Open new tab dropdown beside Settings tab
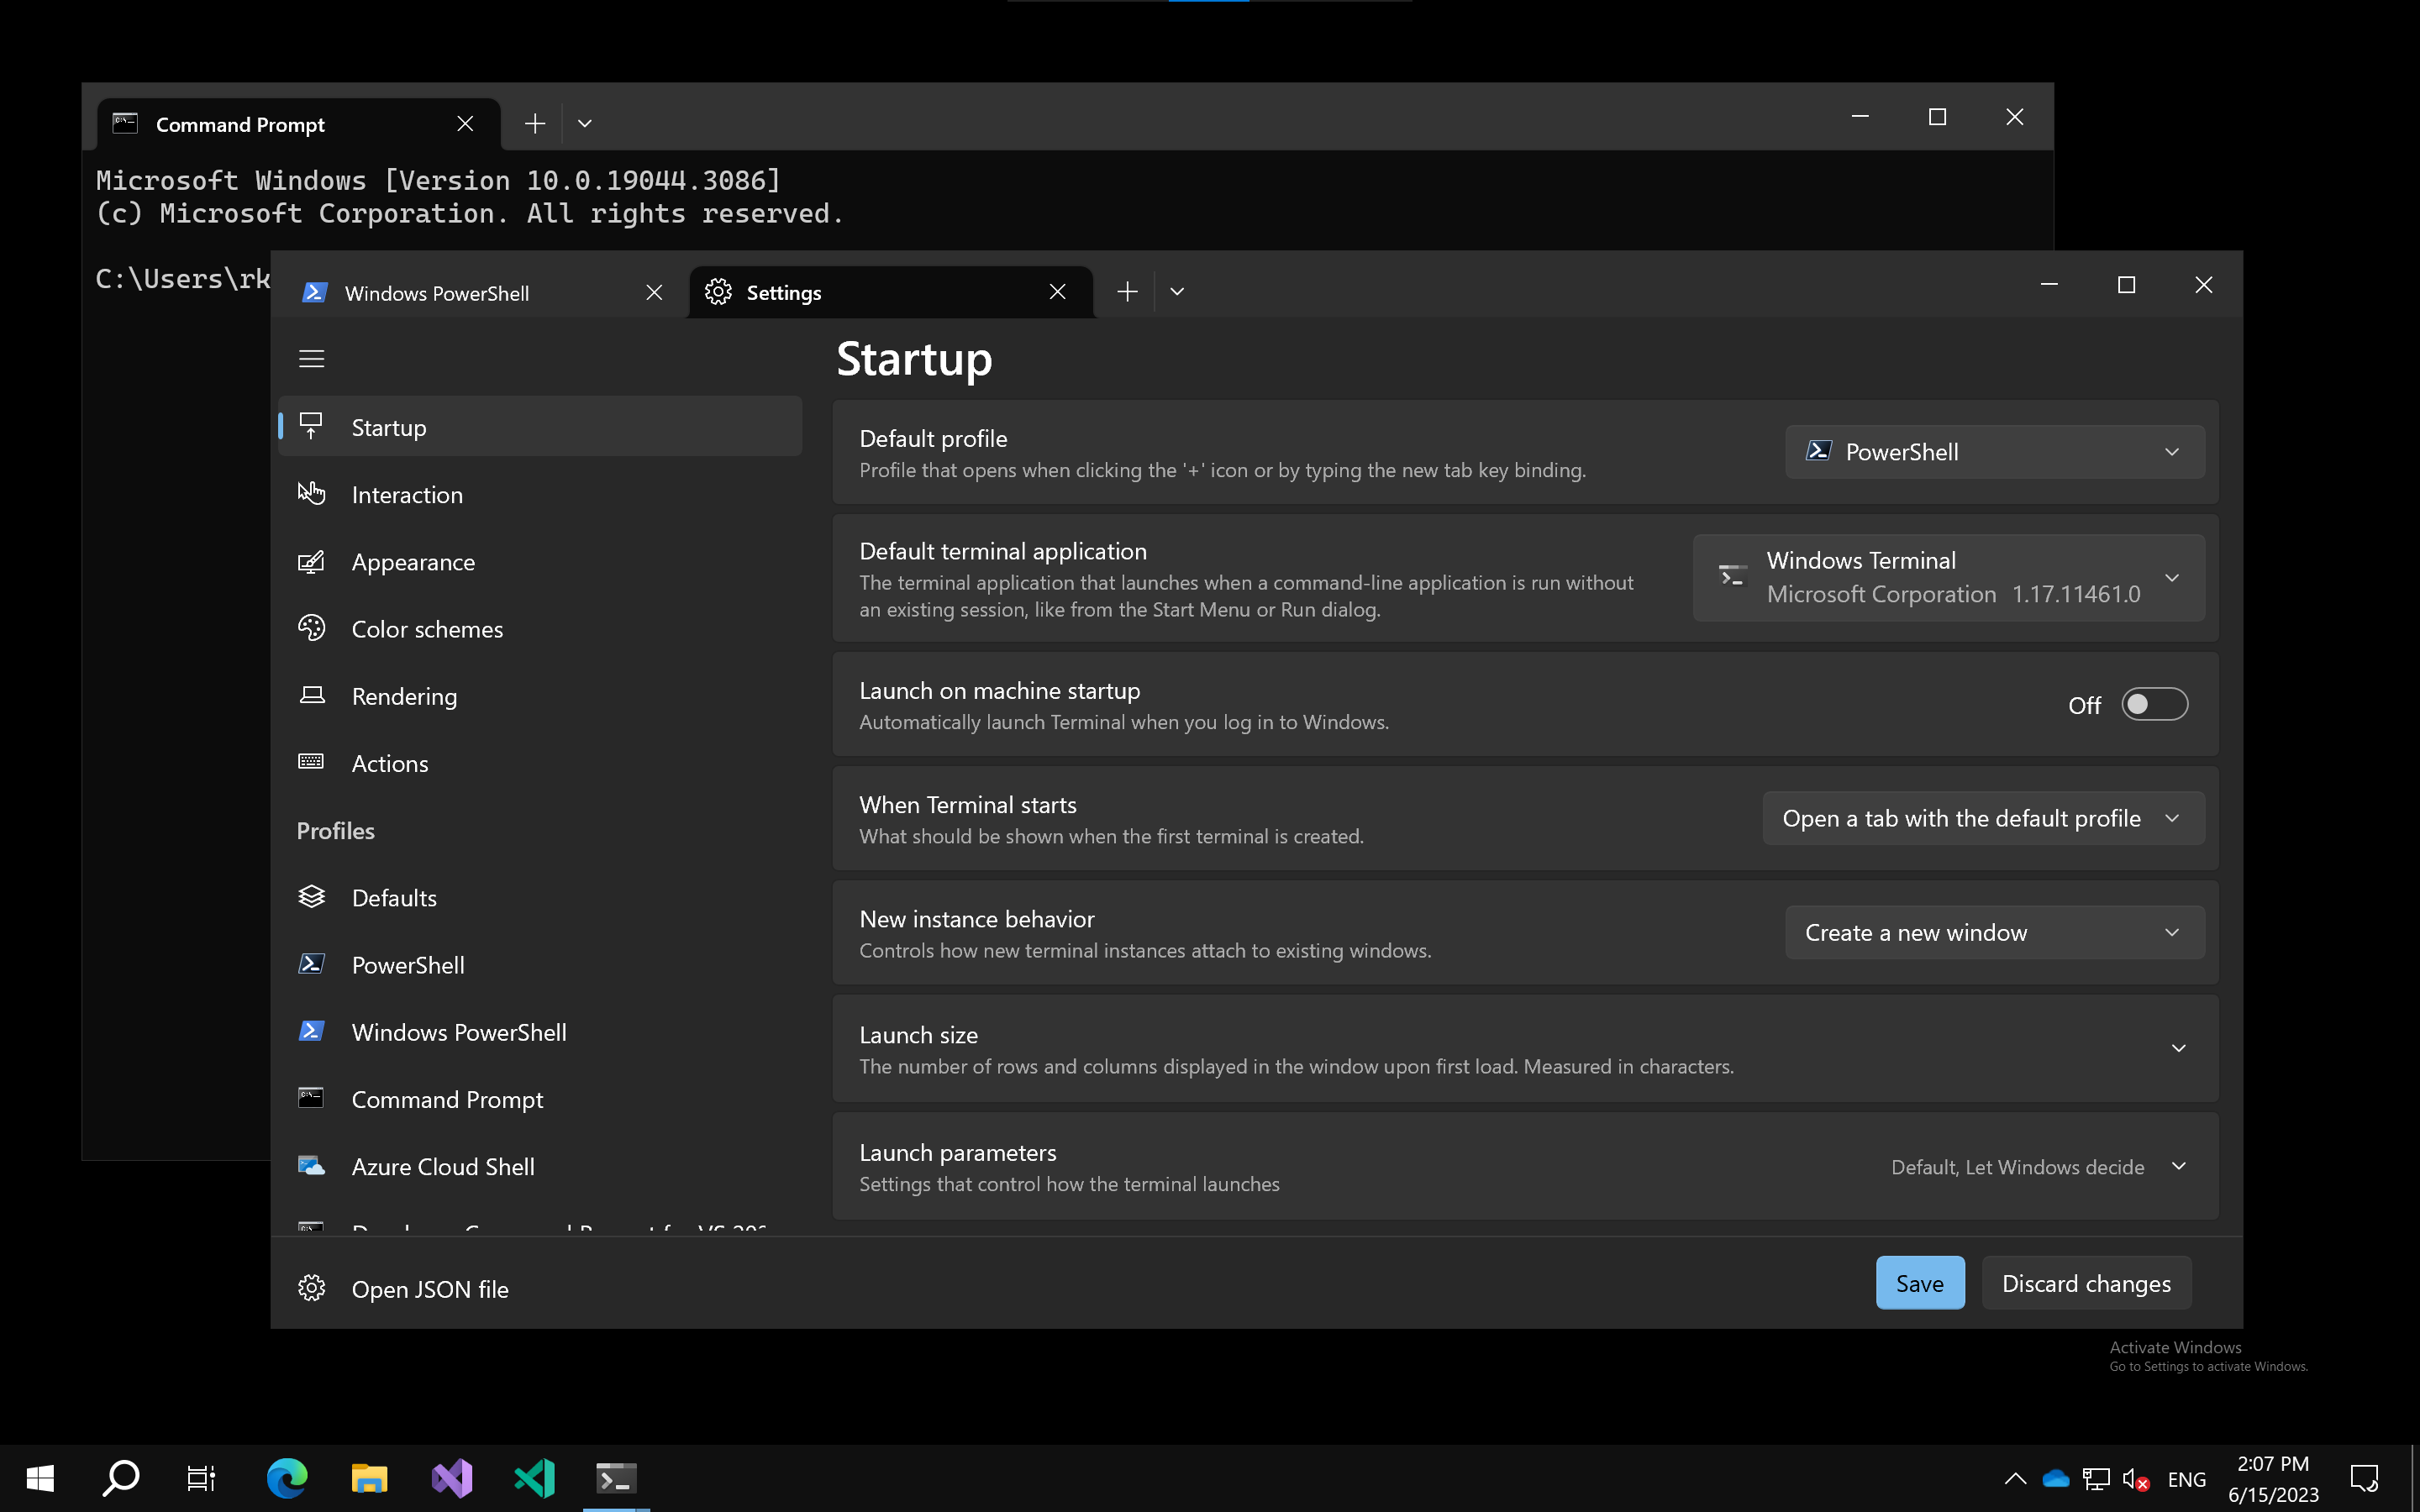Screen dimensions: 2420x1512 pyautogui.click(x=1177, y=292)
